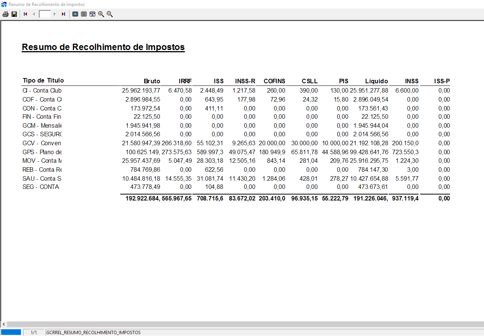Select the 'FIN - Conta Fin' row label

coord(42,116)
